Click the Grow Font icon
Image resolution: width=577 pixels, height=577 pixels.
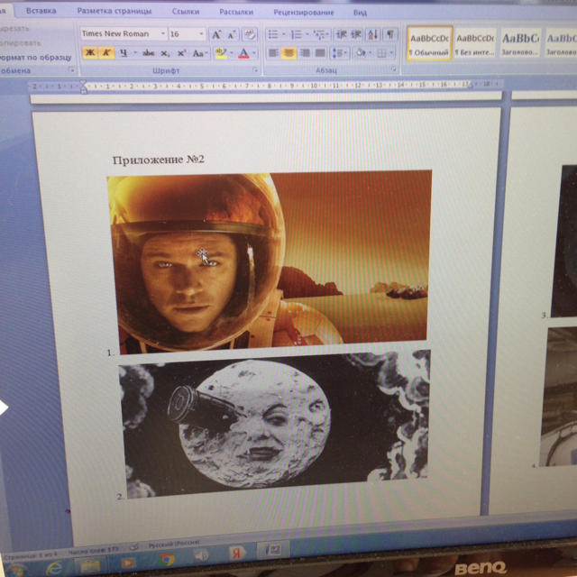tap(216, 35)
